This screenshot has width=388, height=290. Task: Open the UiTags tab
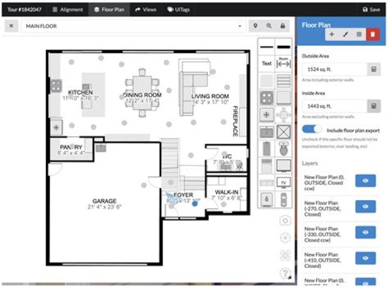(179, 10)
